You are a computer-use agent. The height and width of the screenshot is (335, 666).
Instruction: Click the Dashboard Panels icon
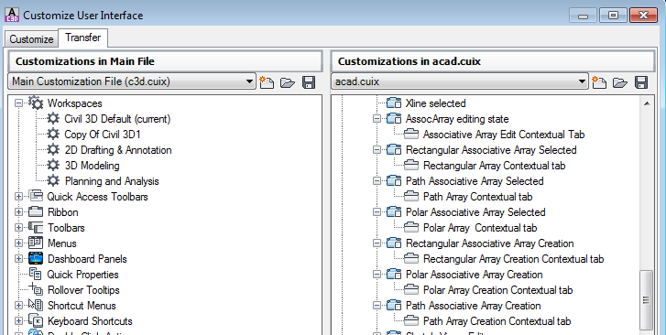click(36, 259)
